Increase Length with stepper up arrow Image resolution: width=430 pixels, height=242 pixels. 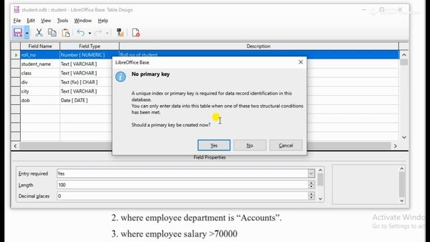point(311,183)
